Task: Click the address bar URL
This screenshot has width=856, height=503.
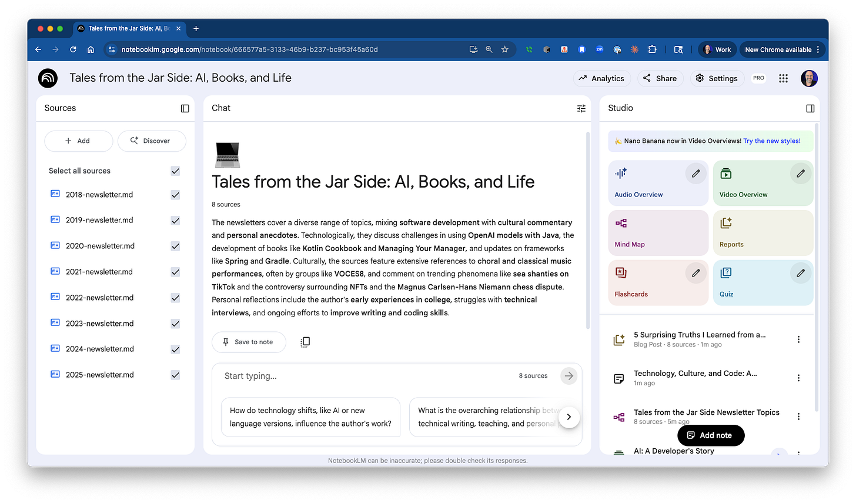Action: pos(249,49)
